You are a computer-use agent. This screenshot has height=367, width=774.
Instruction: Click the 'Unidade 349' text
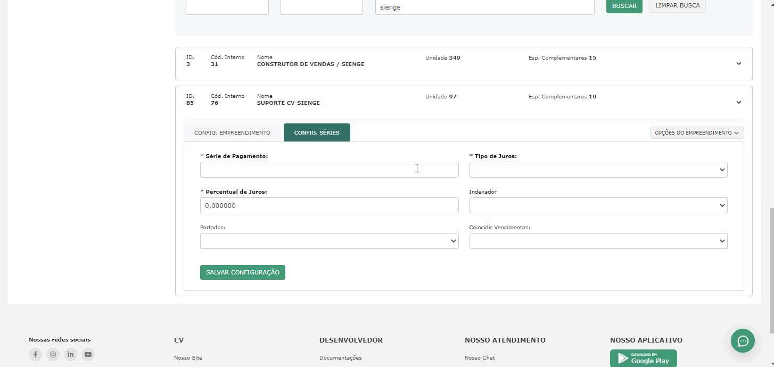click(443, 57)
